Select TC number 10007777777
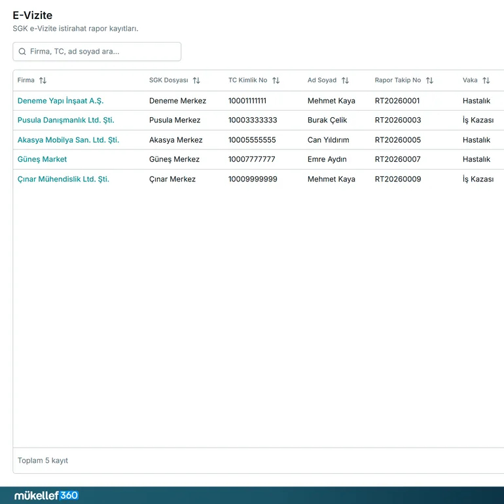 point(252,159)
